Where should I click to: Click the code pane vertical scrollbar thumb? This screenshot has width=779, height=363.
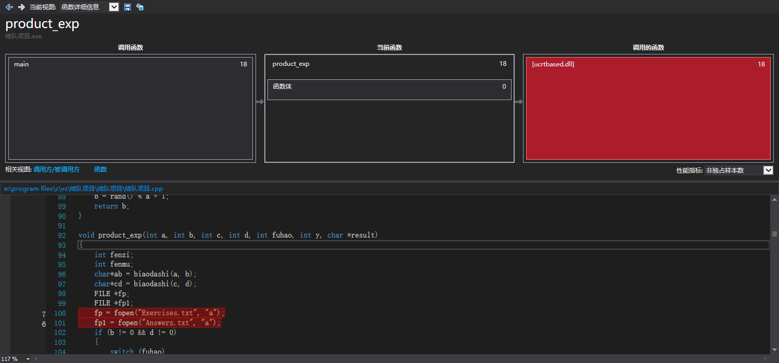pyautogui.click(x=774, y=234)
